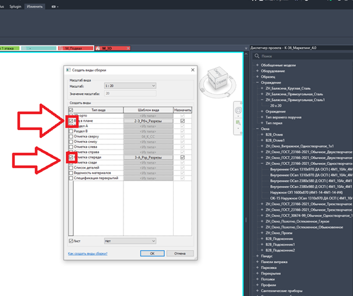
Task: Click the house icon on М_3D tab
Action: pyautogui.click(x=98, y=48)
